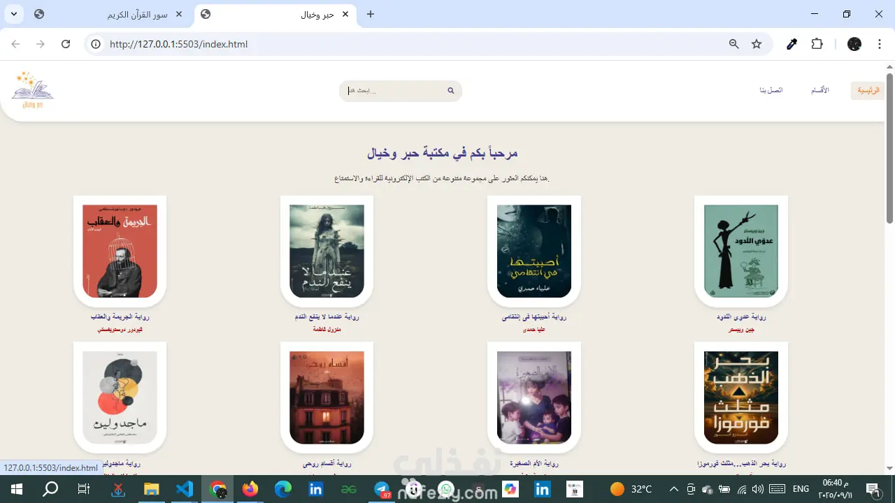
Task: Open the Extensions puzzle icon
Action: tap(817, 44)
